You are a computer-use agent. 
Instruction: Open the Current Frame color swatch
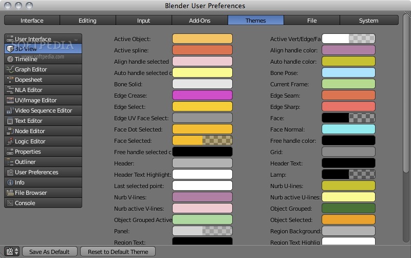pos(348,84)
